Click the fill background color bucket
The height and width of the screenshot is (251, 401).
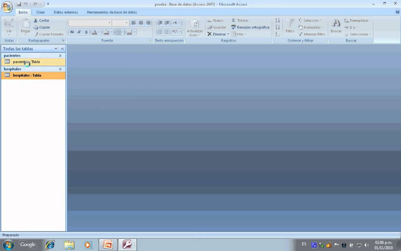pyautogui.click(x=107, y=32)
